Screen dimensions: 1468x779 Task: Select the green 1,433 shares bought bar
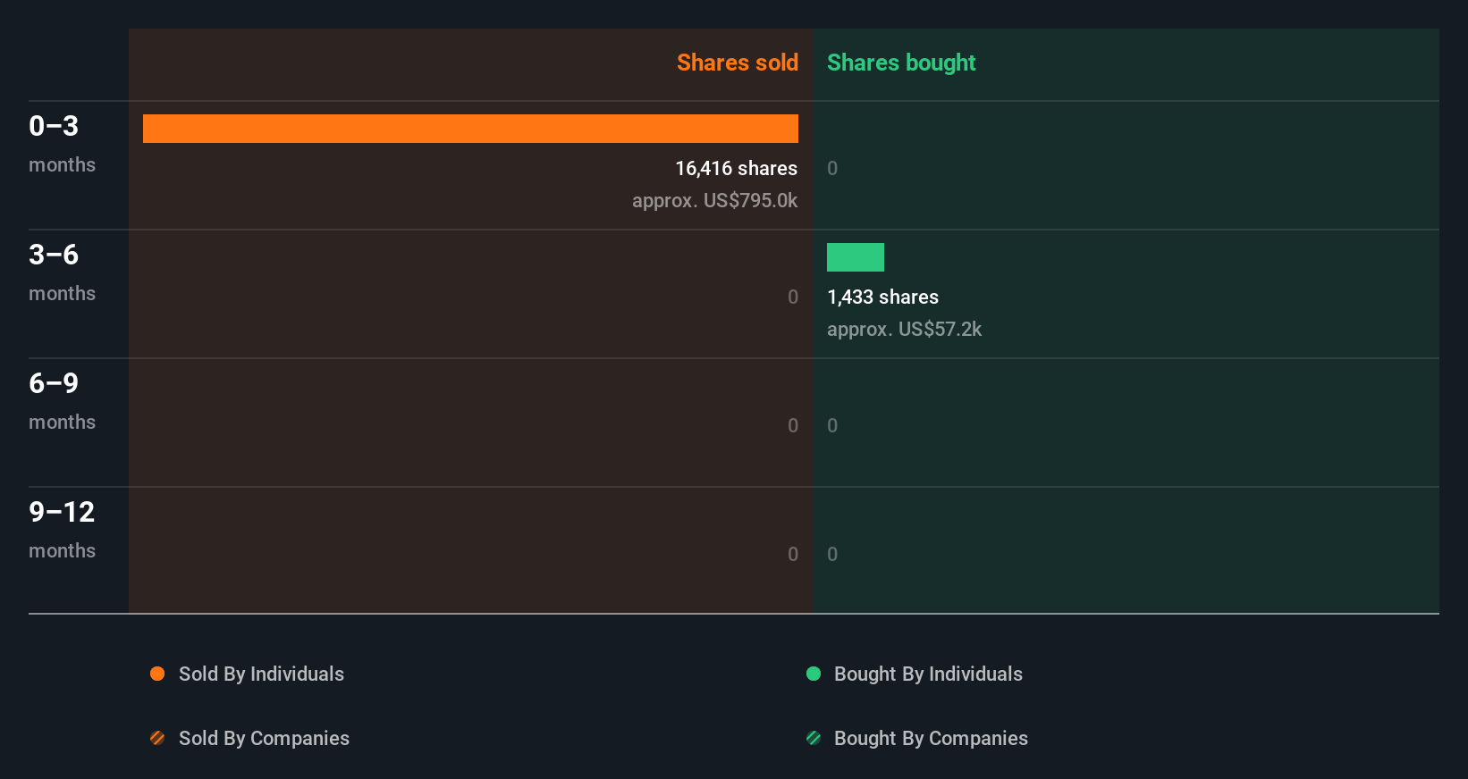point(856,257)
